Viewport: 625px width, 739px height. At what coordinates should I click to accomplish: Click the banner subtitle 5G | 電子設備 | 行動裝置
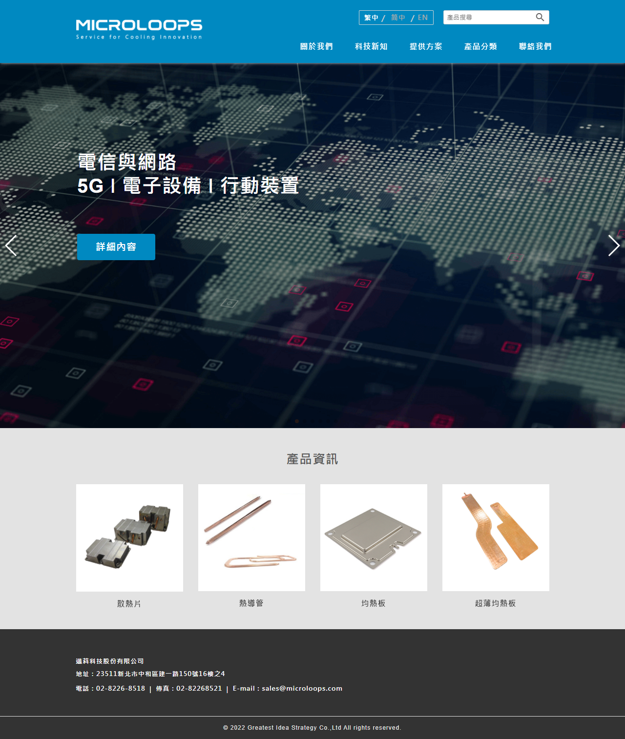188,186
